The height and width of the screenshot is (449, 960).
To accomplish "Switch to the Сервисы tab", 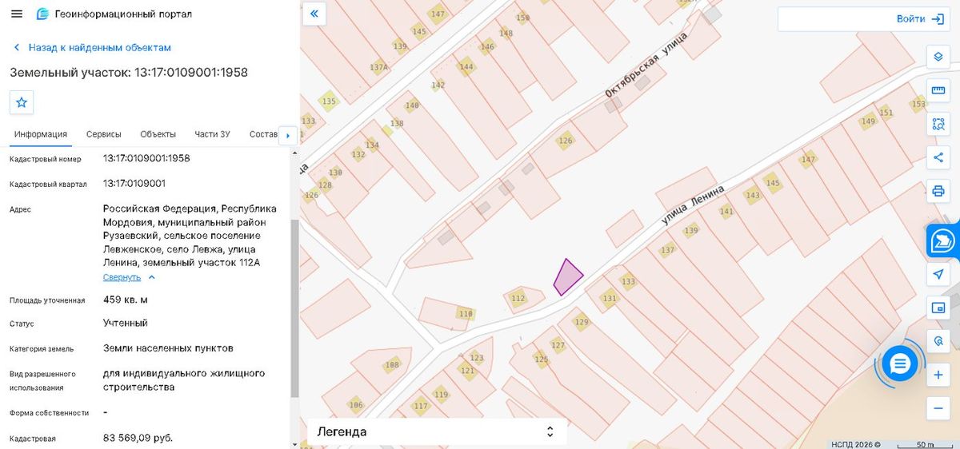I will [x=104, y=134].
